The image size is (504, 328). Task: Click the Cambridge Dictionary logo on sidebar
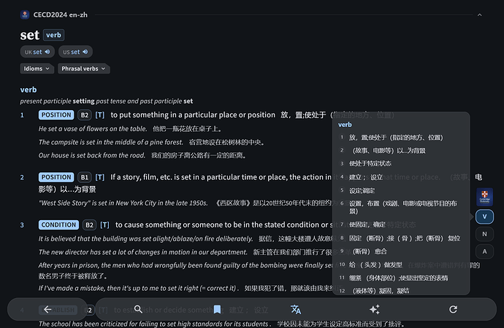pyautogui.click(x=484, y=197)
